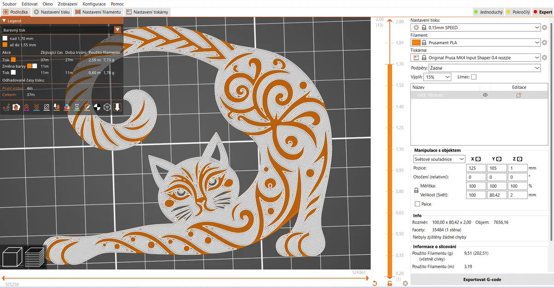Open the Okno menu
Screen dimensions: 554x288
[48, 4]
